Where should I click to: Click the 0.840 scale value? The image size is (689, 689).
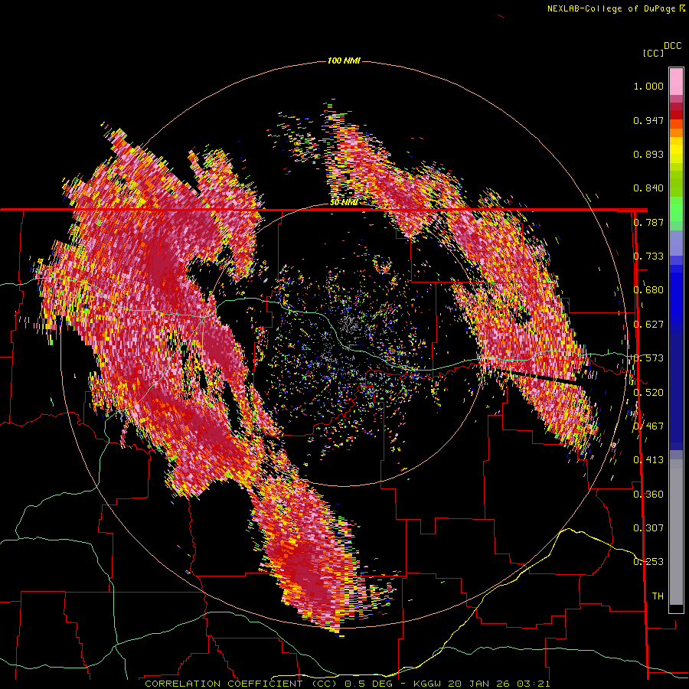(x=648, y=188)
